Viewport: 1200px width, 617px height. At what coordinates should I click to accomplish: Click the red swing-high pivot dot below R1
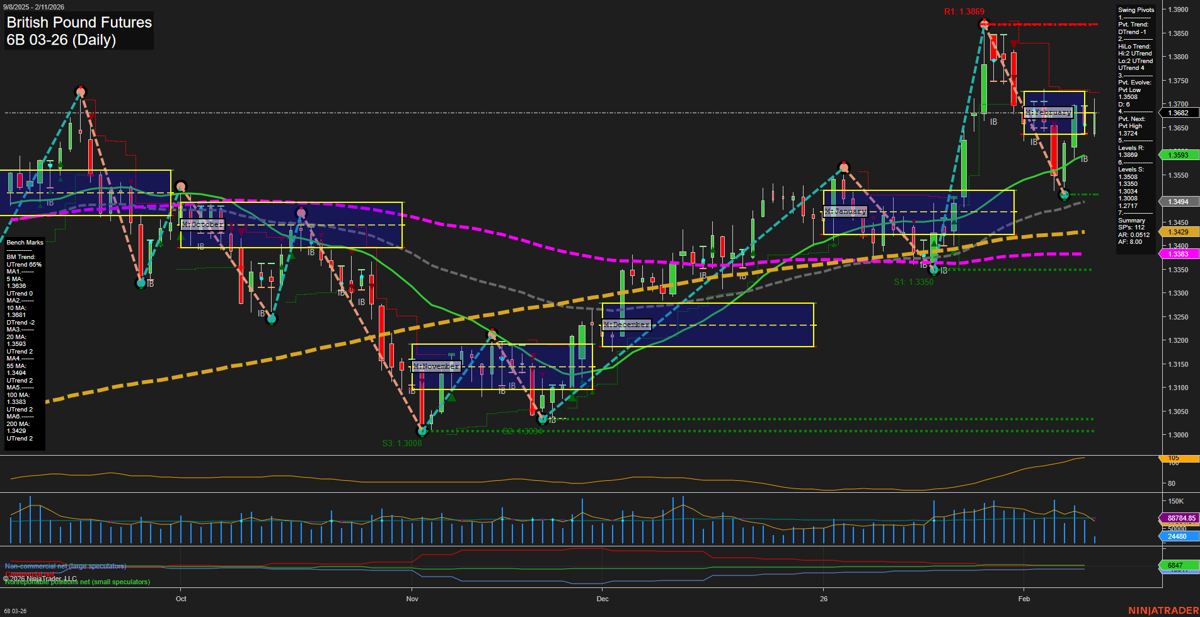[x=983, y=24]
